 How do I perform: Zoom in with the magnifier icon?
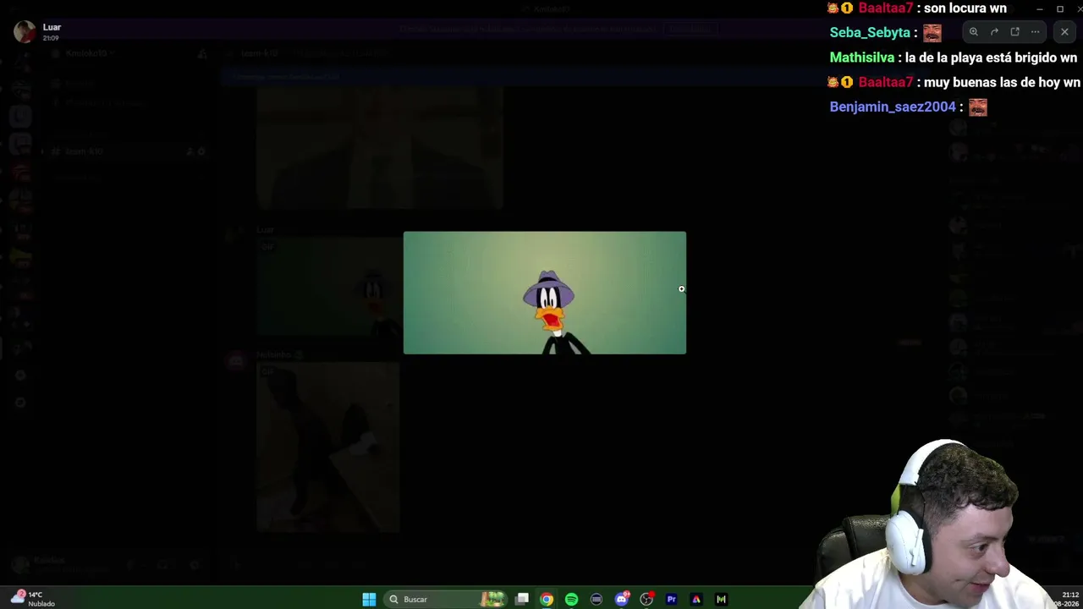coord(974,32)
